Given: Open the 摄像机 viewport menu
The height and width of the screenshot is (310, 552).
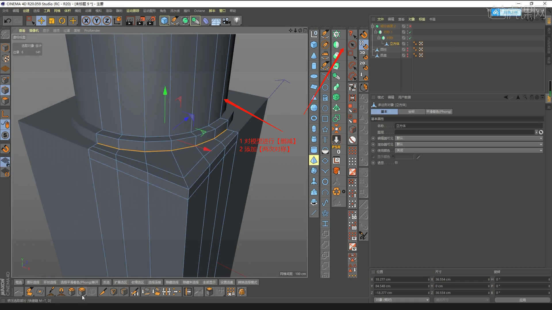Looking at the screenshot, I should (34, 30).
